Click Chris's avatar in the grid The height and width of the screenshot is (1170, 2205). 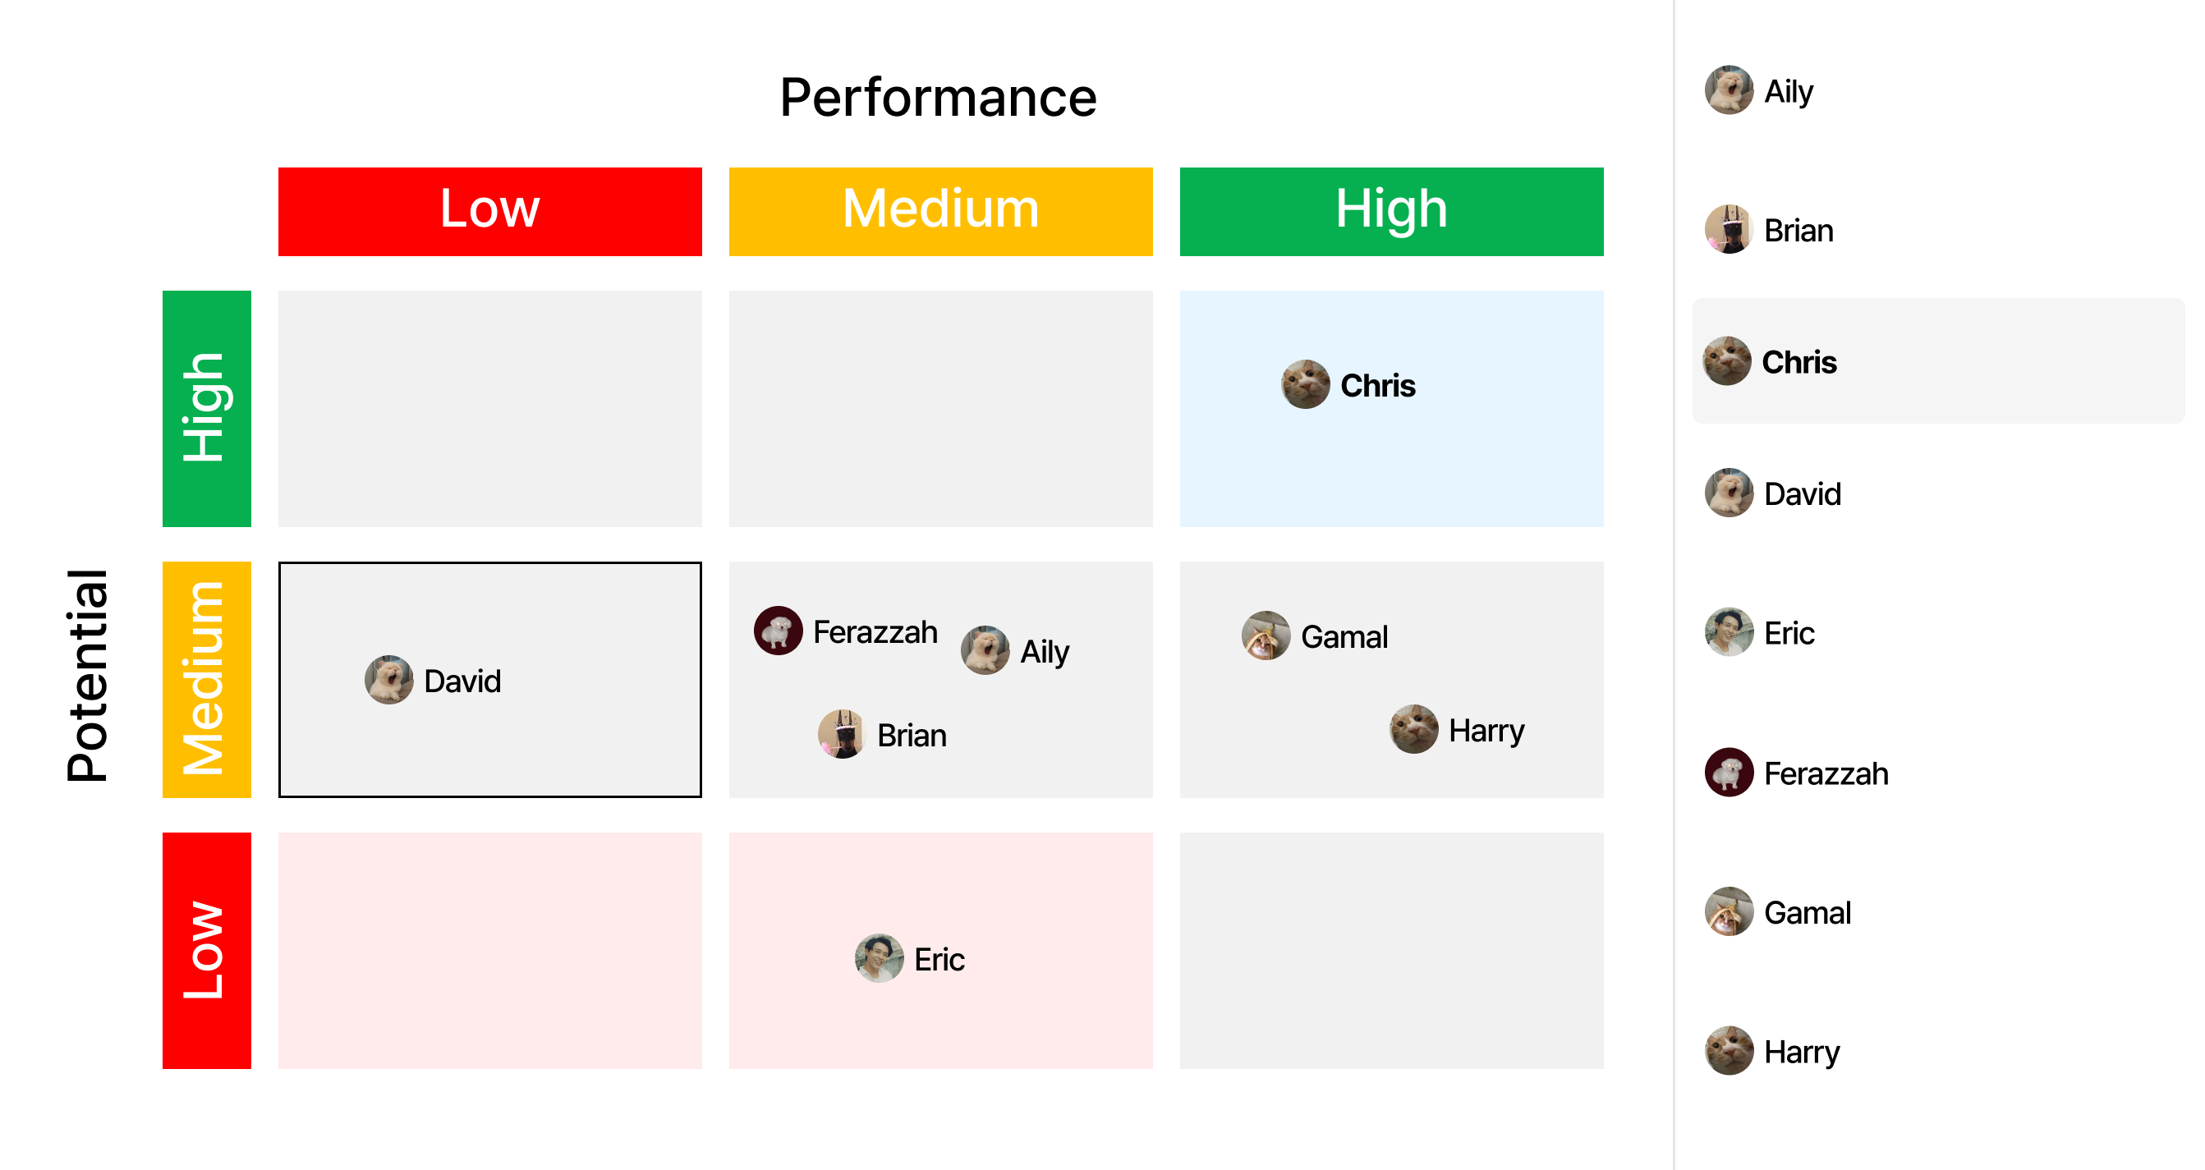[1306, 384]
